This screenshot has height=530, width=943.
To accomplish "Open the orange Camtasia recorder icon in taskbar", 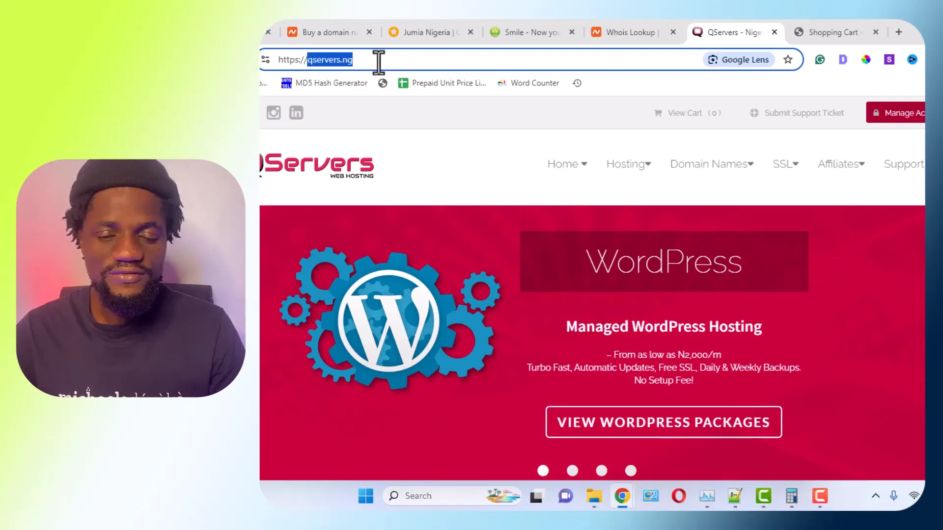I will tap(820, 496).
